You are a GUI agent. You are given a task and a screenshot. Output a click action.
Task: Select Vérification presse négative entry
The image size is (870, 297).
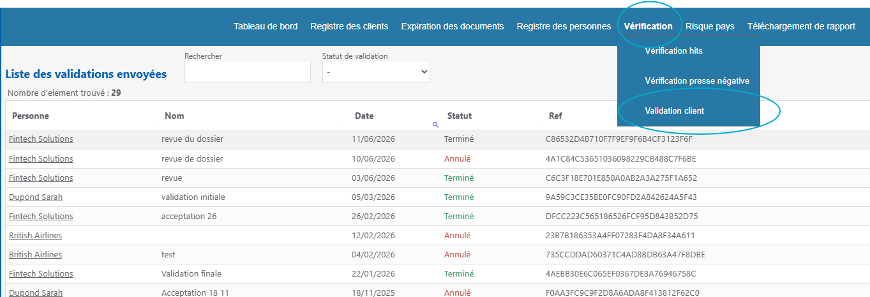(x=697, y=81)
